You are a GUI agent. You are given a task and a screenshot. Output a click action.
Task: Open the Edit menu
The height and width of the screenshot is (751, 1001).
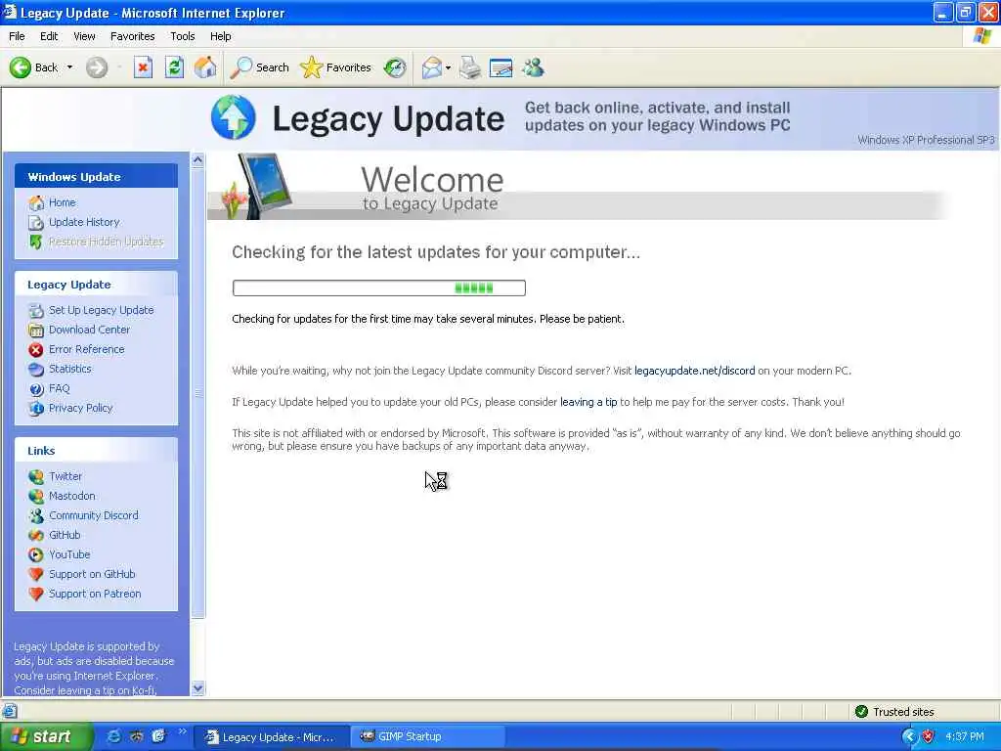49,36
